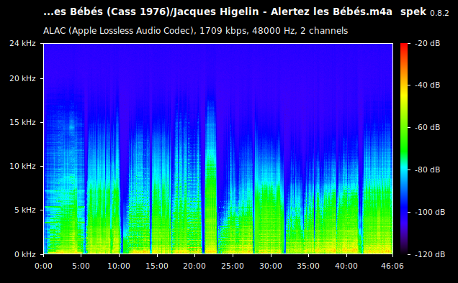Click the '25:00' time axis label
Viewport: 458px width, 283px height.
233,266
